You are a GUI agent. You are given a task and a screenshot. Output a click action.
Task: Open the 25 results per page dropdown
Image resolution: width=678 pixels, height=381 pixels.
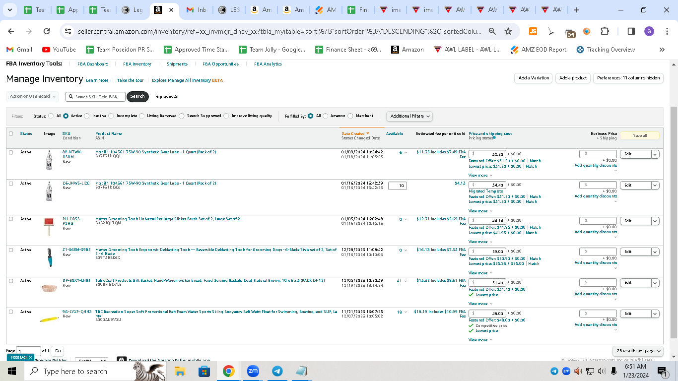pyautogui.click(x=638, y=351)
